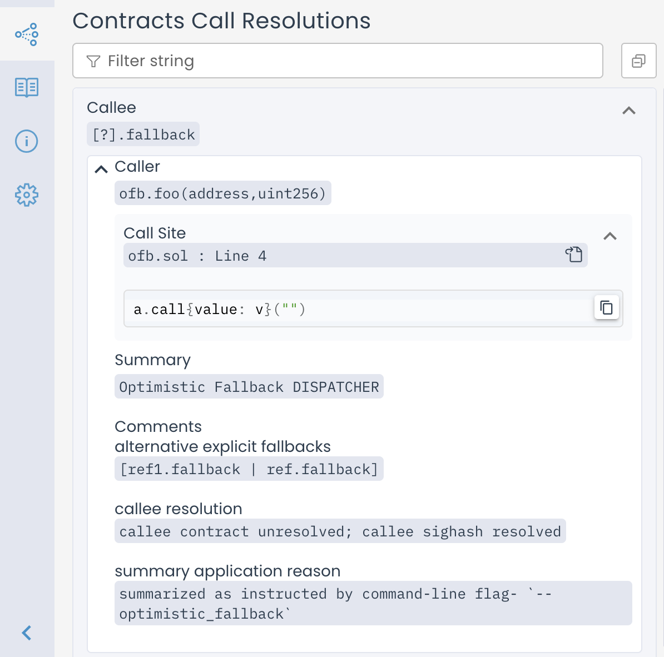Copy the a.call code snippet

(607, 307)
